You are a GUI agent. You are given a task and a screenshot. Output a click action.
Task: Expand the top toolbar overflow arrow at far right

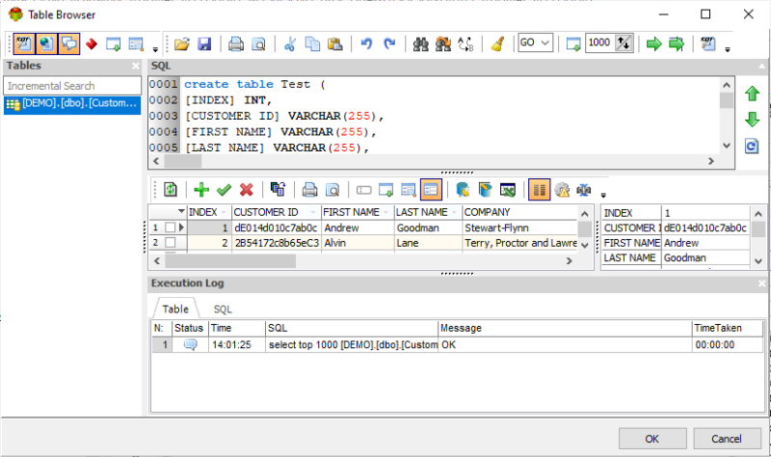tap(728, 49)
